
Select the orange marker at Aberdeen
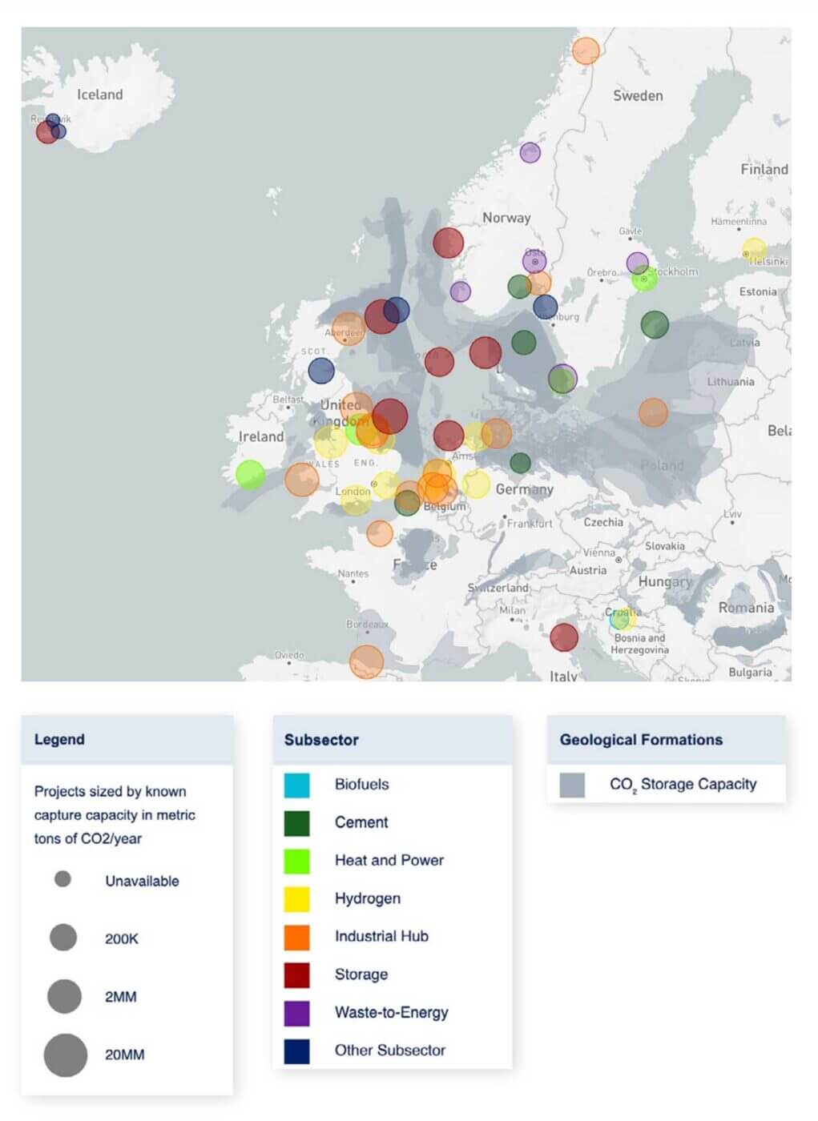(x=349, y=329)
